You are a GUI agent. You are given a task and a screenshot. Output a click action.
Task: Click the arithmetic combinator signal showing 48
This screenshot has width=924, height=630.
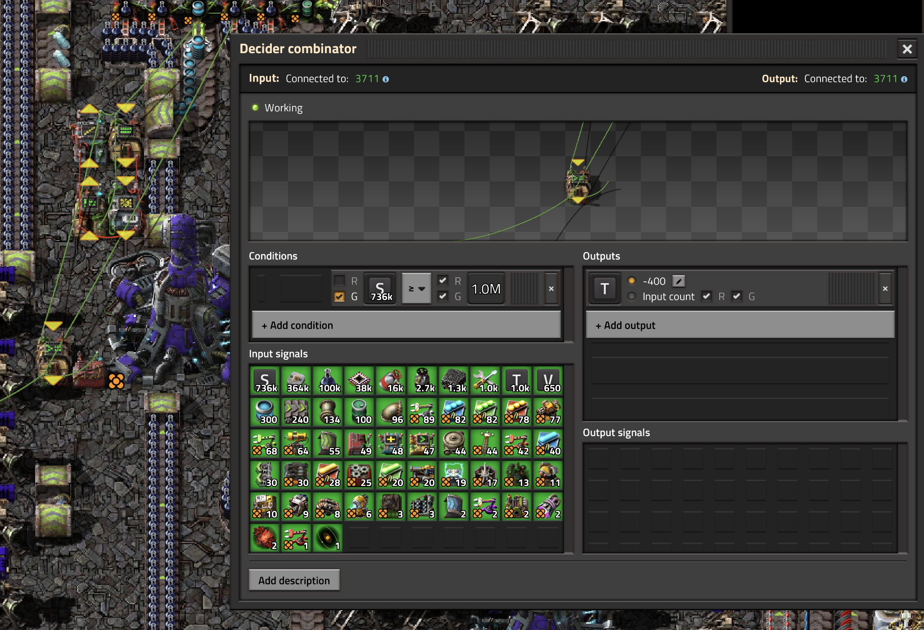[391, 444]
